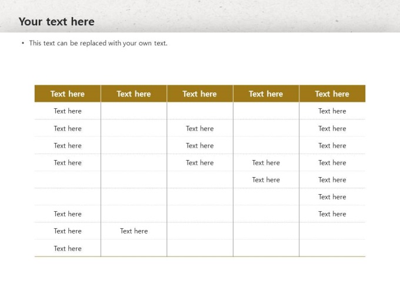The image size is (400, 300).
Task: Click the lowest body text in fifth column
Action: (332, 214)
